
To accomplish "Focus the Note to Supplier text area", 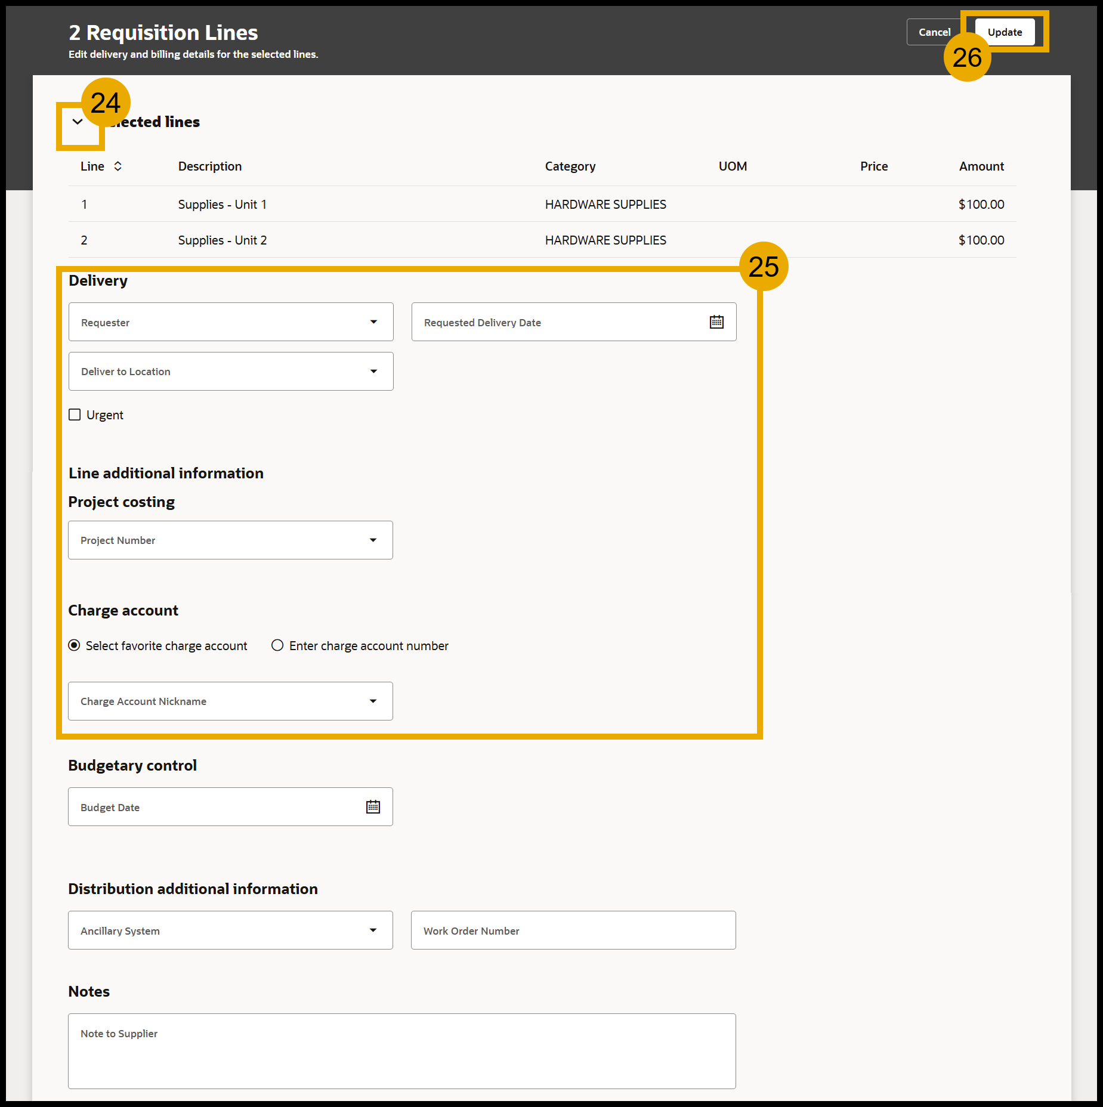I will point(401,1051).
